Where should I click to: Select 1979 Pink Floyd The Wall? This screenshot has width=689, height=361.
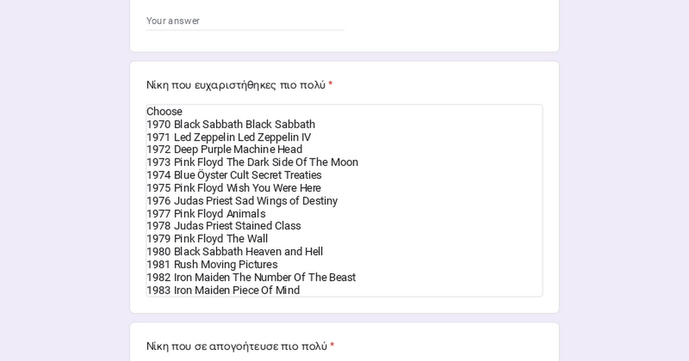pyautogui.click(x=207, y=239)
